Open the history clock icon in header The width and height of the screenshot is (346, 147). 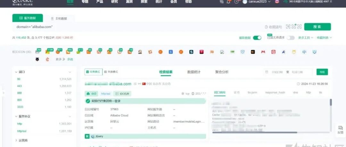[236, 2]
